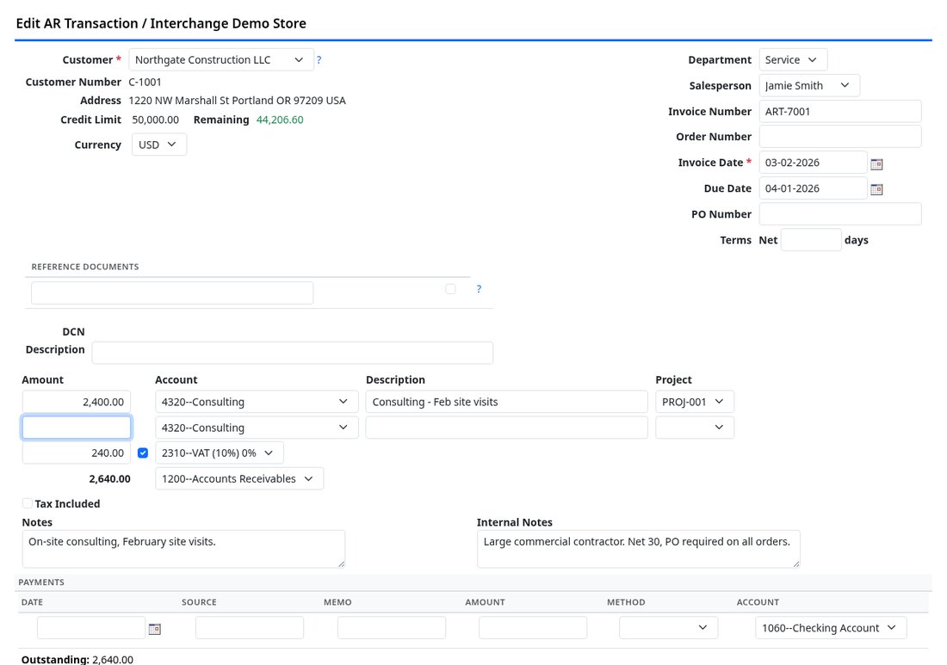Open the payment date calendar picker
Viewport: 947px width, 665px height.
155,629
